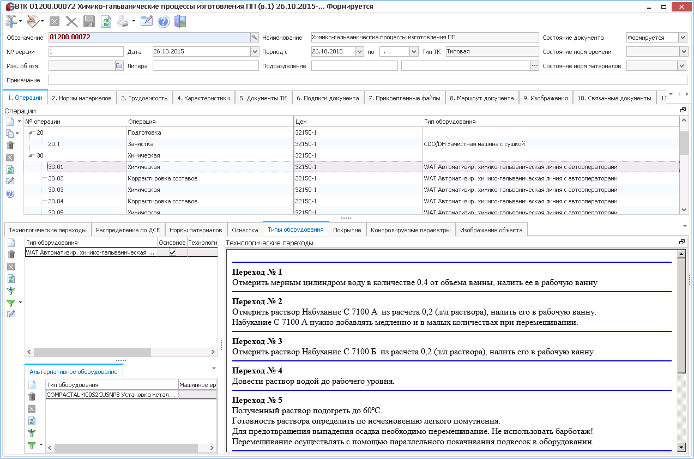The height and width of the screenshot is (459, 694).
Task: Click the restore icon of Технологические переходы panel header
Action: (681, 242)
